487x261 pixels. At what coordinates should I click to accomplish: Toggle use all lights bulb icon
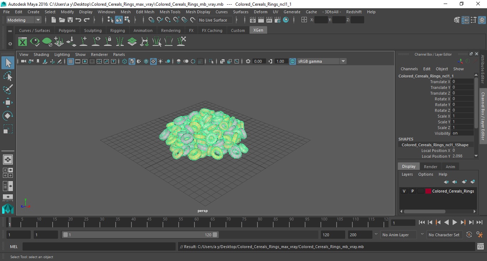pos(160,61)
